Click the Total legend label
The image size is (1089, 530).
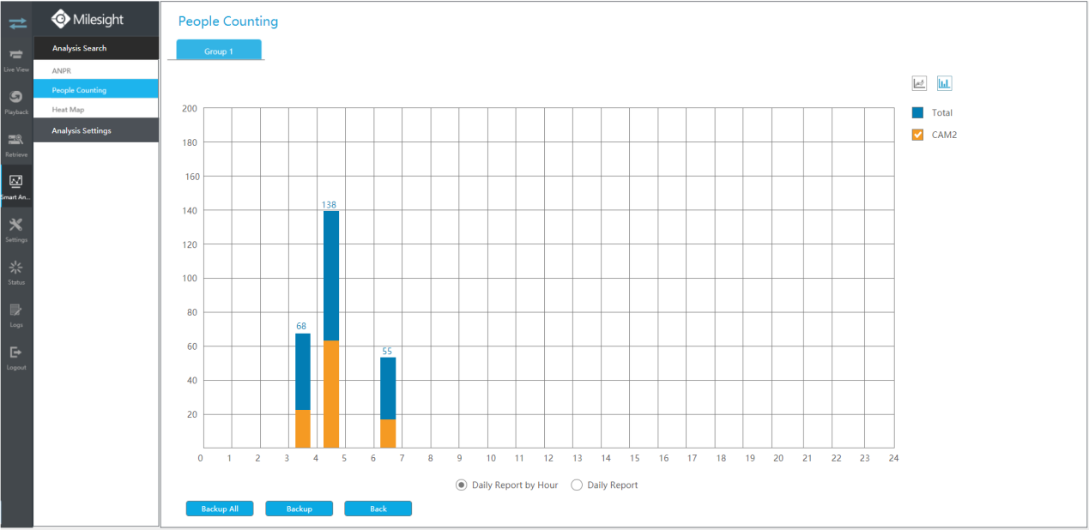942,112
